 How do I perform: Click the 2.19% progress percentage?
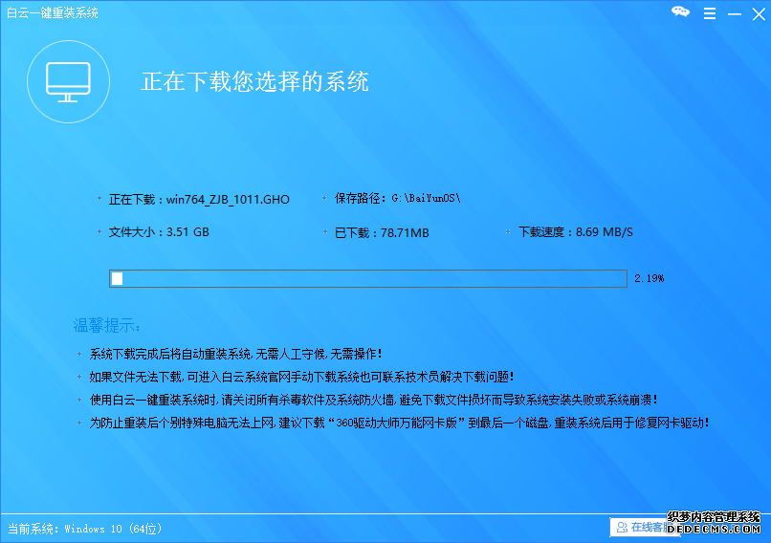tap(649, 278)
